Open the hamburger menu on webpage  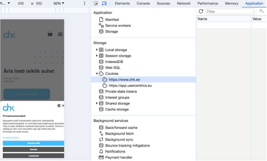tap(60, 34)
